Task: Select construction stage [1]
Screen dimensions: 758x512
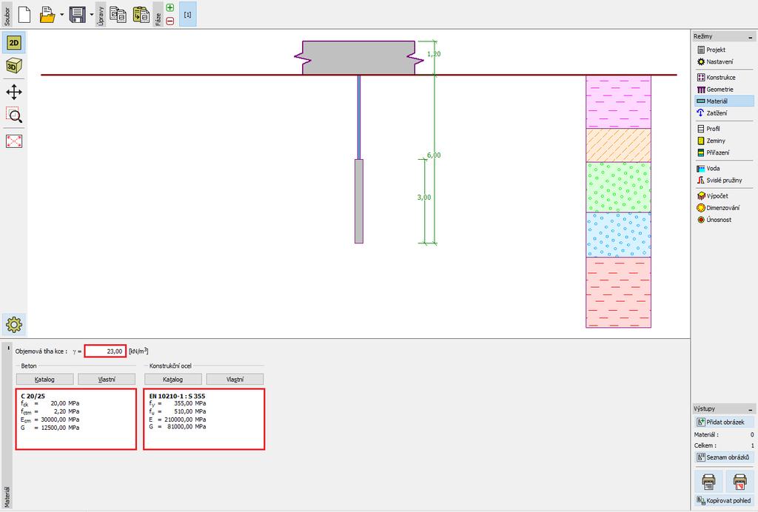Action: click(x=187, y=15)
